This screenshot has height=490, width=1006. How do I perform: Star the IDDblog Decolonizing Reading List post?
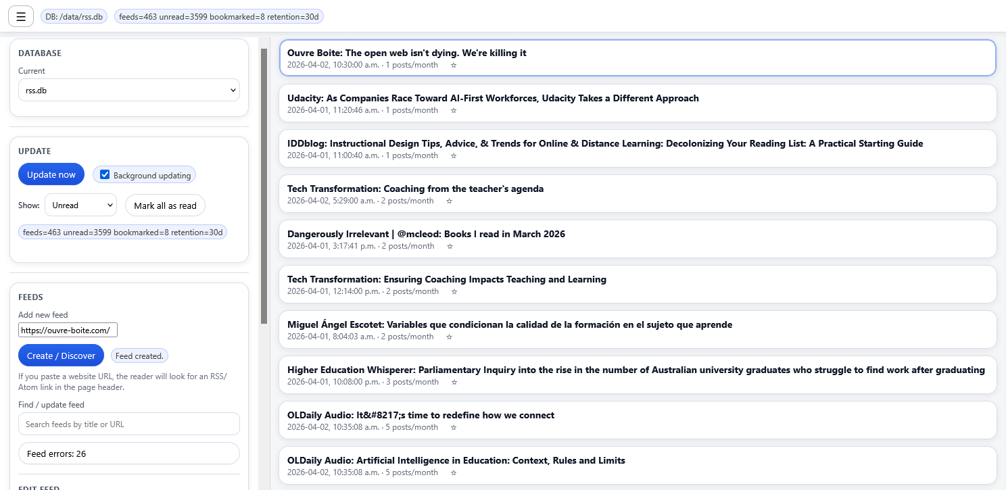point(454,156)
